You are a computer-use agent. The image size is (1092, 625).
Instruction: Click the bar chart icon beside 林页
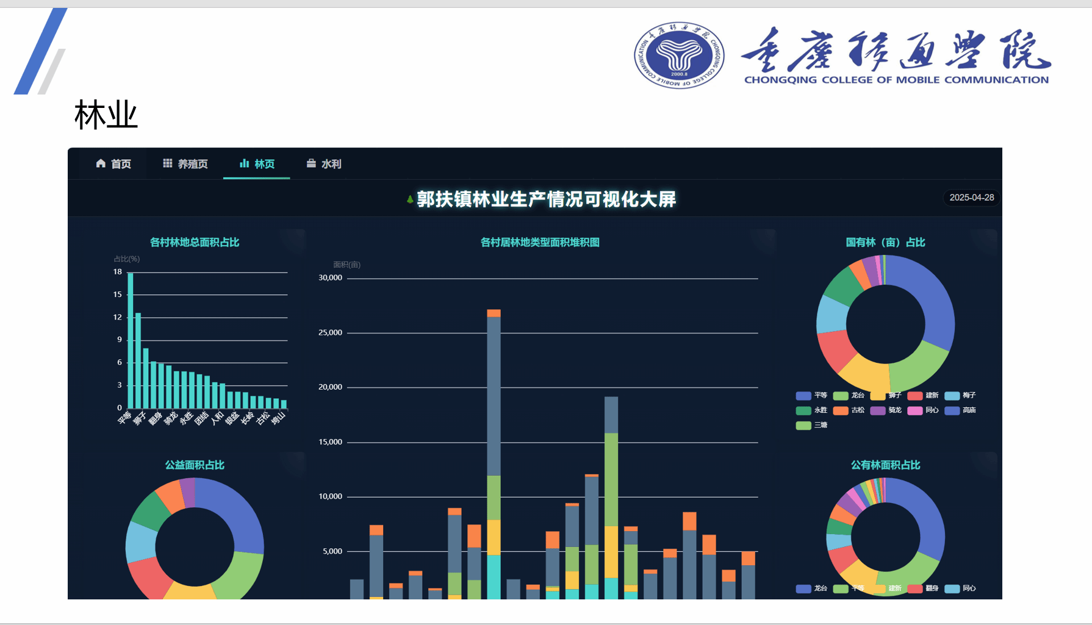tap(244, 163)
